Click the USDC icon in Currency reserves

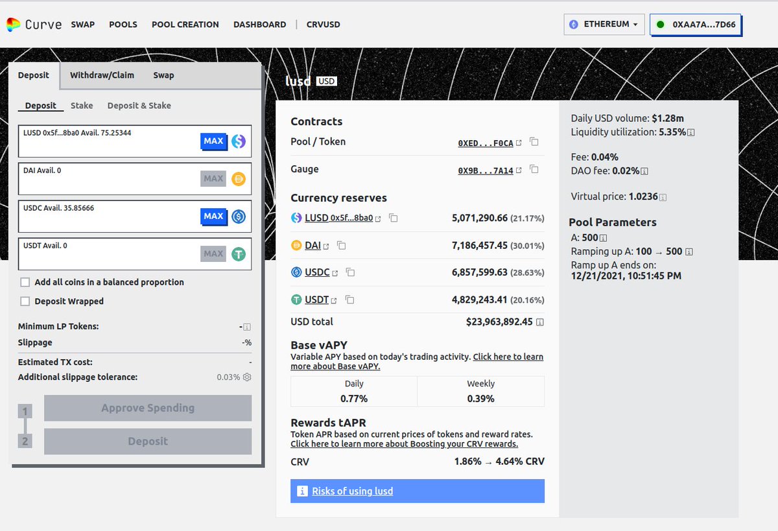pos(296,273)
